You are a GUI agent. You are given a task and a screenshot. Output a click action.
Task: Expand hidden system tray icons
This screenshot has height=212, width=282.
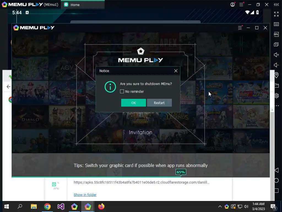[x=220, y=206]
